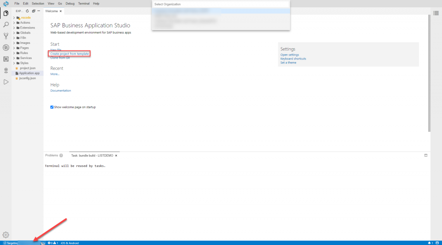Click the More... link under Recent
This screenshot has width=442, height=245.
(x=55, y=74)
